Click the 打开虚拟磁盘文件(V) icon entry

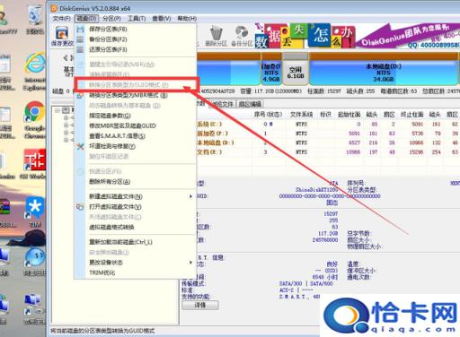coord(80,207)
